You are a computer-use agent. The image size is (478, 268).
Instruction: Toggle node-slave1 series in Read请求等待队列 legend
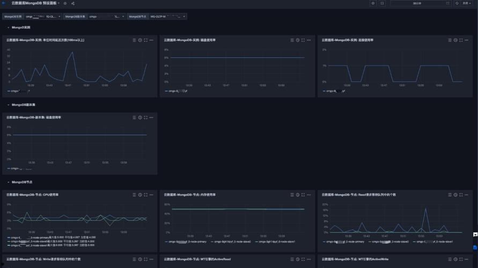pos(433,242)
